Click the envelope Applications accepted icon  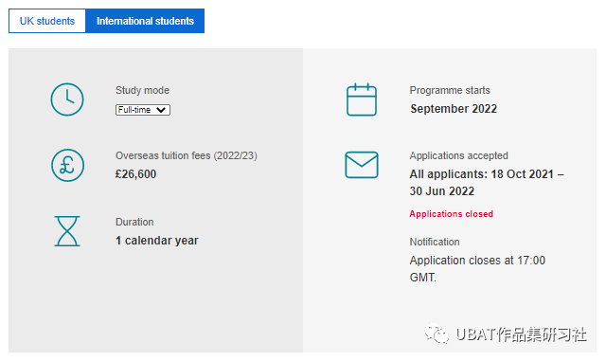click(362, 165)
